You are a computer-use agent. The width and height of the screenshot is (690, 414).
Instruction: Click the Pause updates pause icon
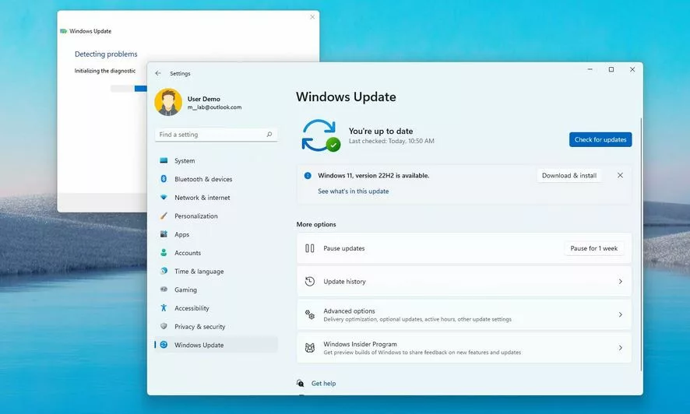coord(310,248)
